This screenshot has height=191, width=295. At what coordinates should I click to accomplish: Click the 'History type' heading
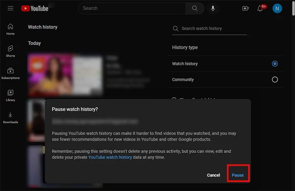click(x=185, y=47)
